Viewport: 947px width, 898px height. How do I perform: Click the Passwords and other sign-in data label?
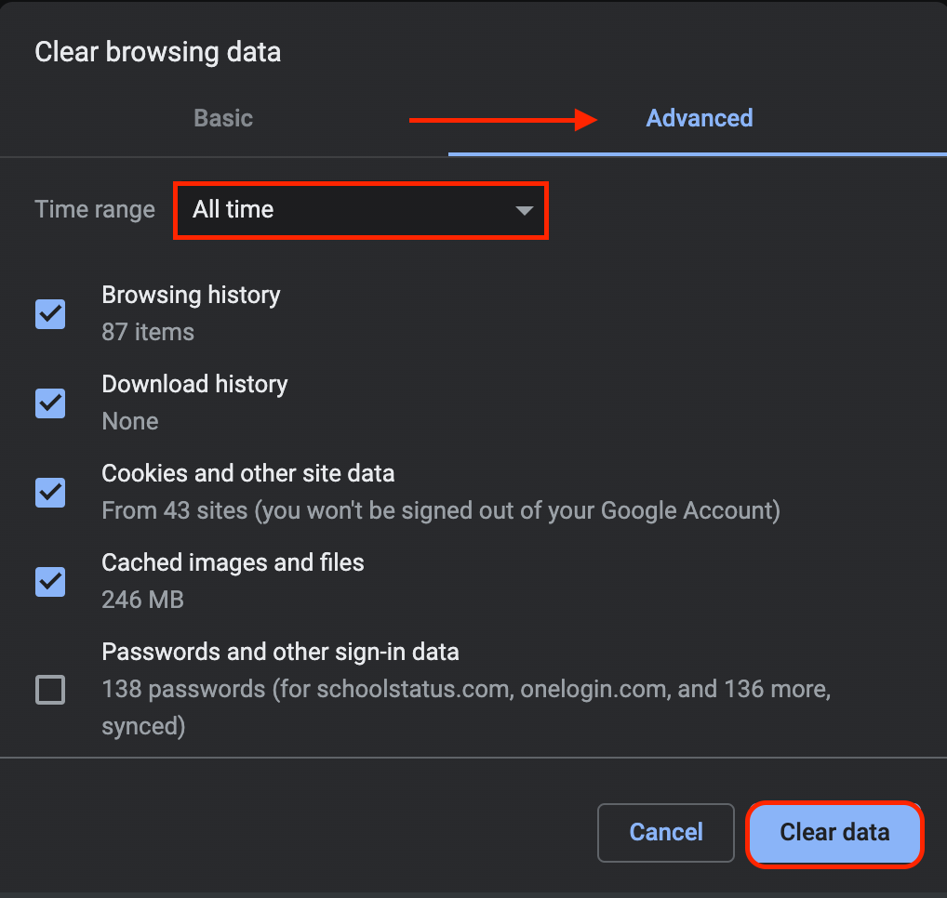pos(280,653)
